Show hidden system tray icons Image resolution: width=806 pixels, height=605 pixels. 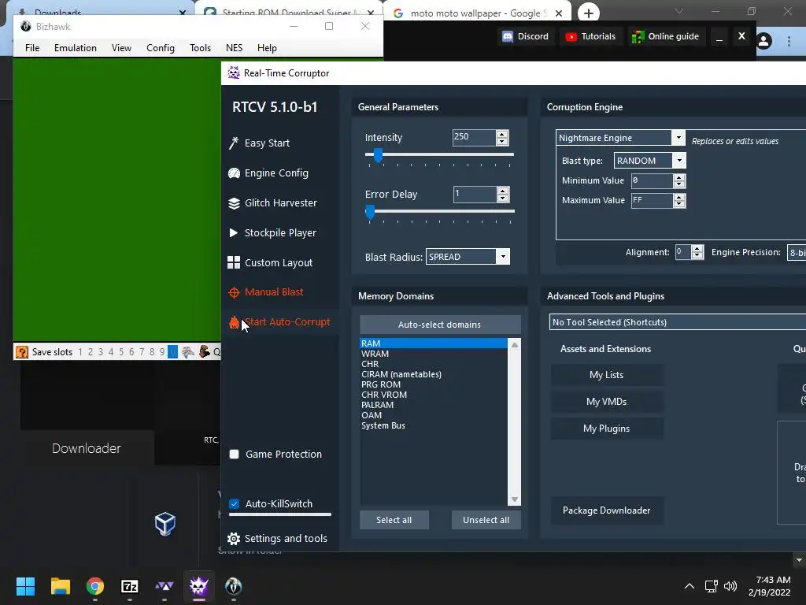tap(690, 586)
